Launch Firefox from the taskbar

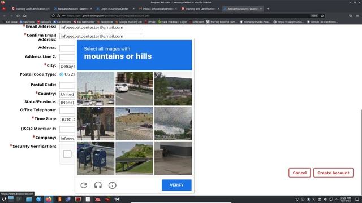pos(49,199)
